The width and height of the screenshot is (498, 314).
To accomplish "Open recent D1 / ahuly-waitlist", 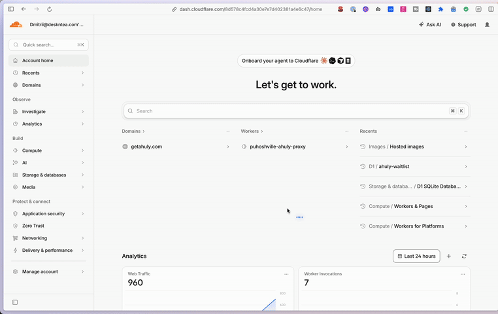I will 415,167.
